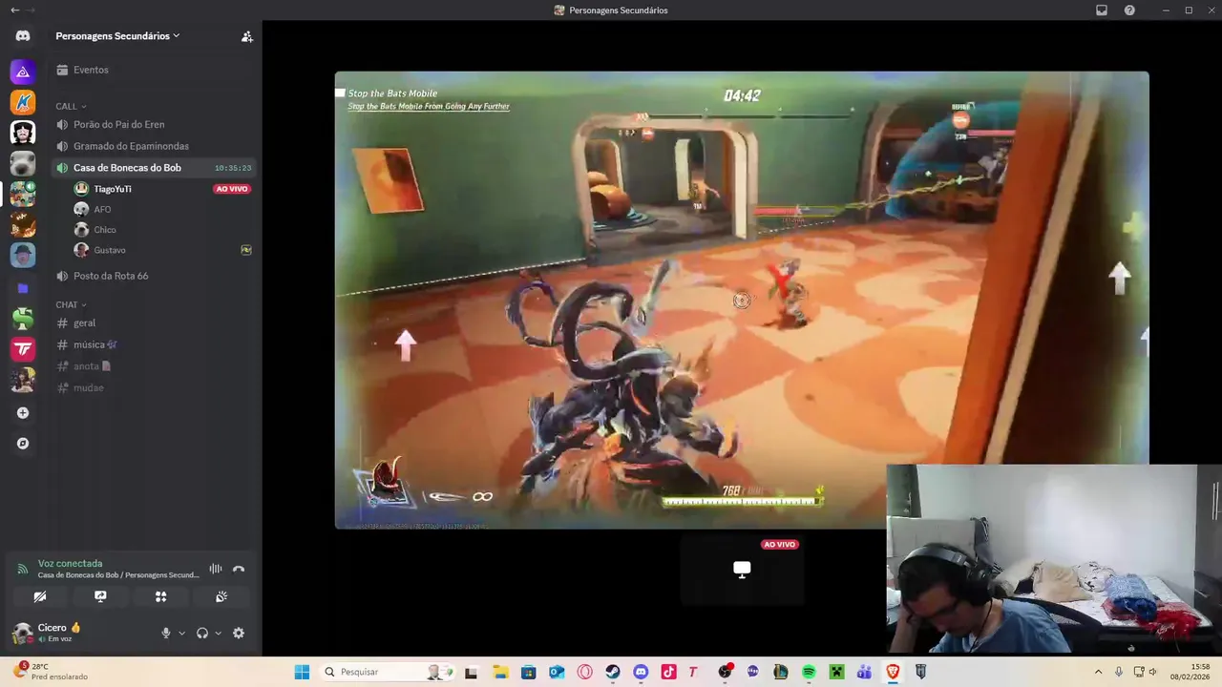
Task: Open Brave browser from the taskbar
Action: [x=893, y=672]
